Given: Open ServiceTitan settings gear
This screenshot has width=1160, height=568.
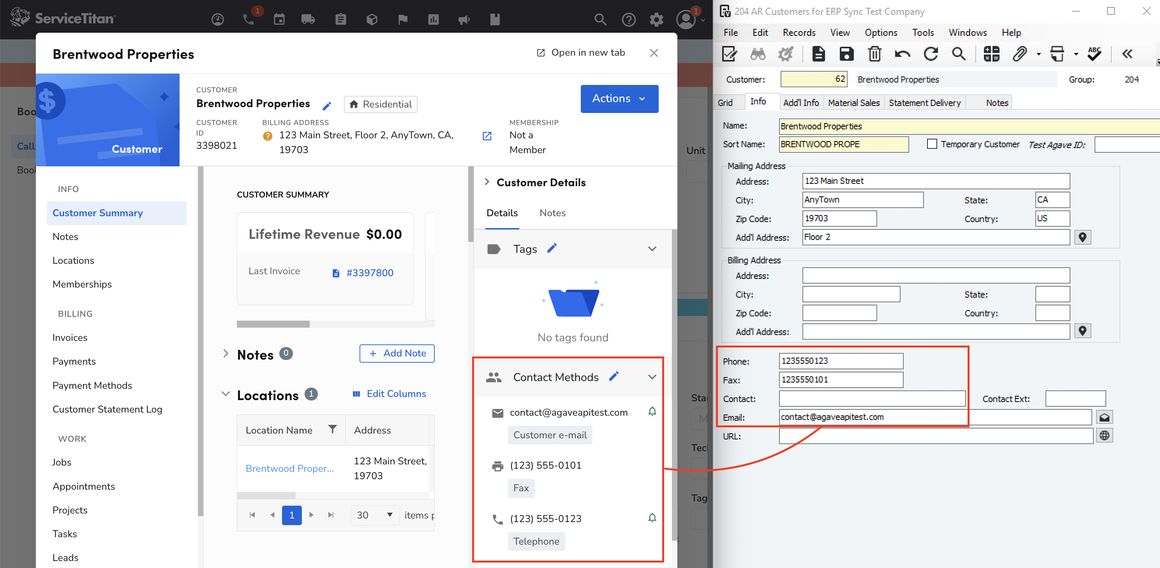Looking at the screenshot, I should point(657,19).
